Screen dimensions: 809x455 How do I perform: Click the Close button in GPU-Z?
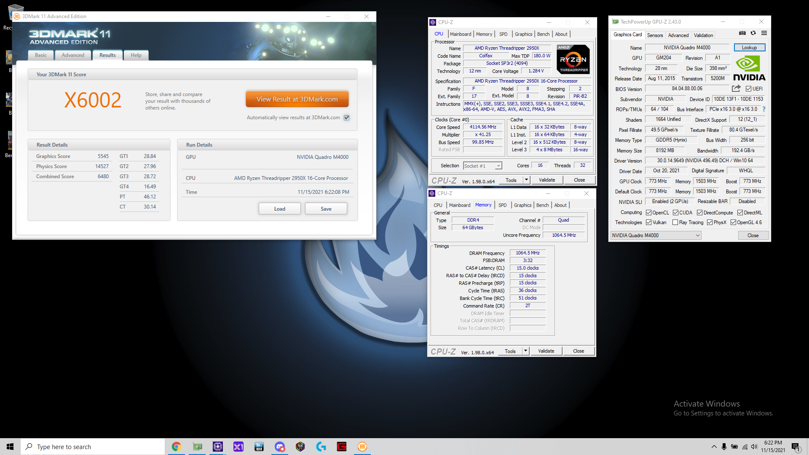753,236
